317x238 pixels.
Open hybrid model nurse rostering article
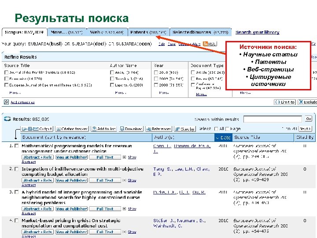pyautogui.click(x=82, y=197)
